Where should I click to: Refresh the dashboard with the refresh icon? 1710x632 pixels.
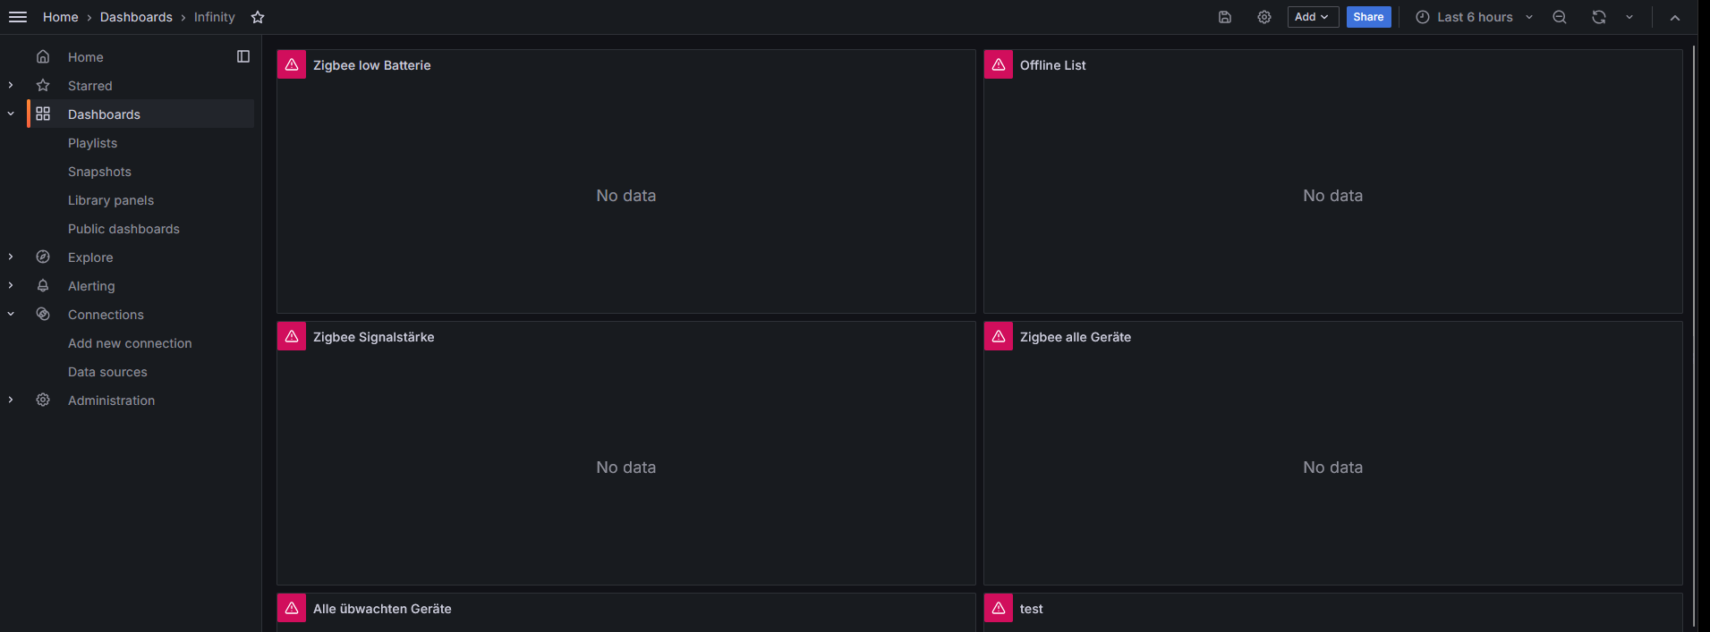pyautogui.click(x=1599, y=17)
